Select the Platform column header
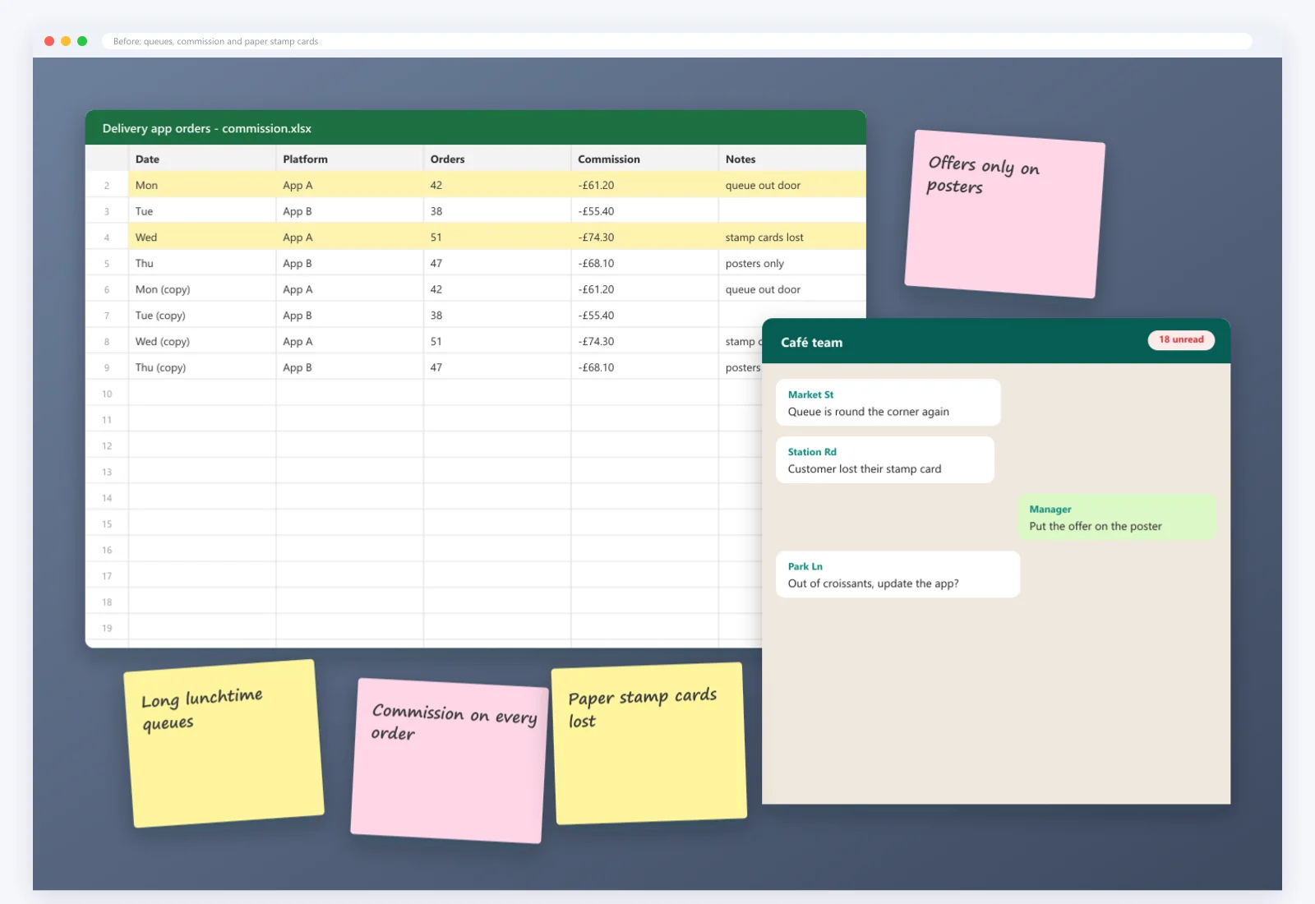Screen dimensions: 1315x904 click(349, 159)
